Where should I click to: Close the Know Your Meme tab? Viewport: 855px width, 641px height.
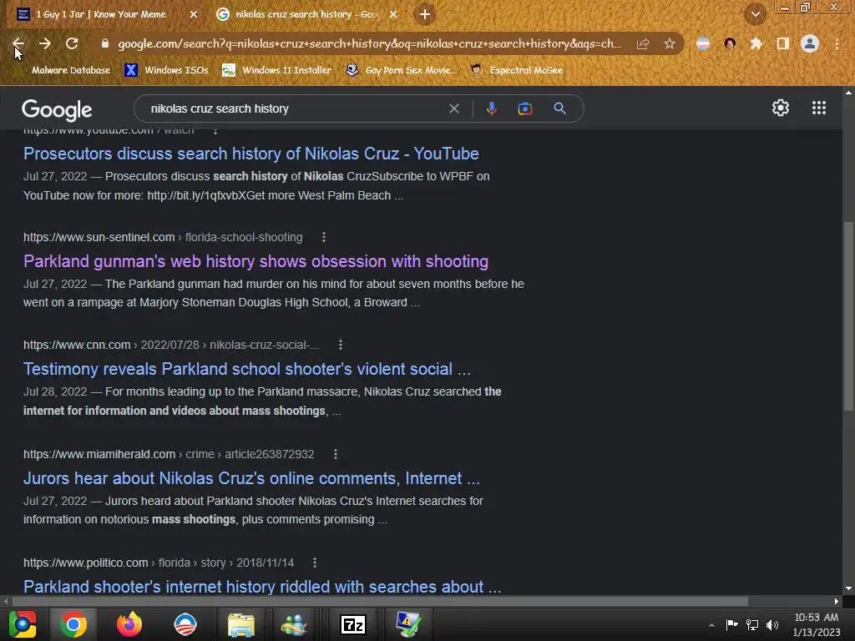click(x=194, y=15)
